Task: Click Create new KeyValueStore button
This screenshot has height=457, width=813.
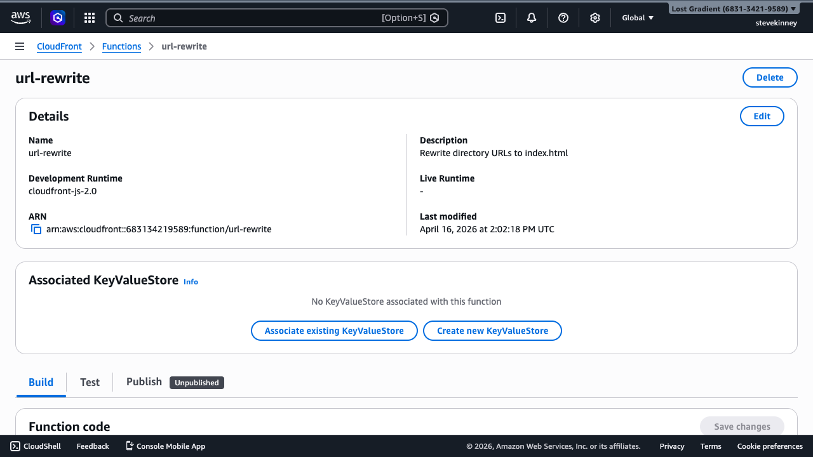Action: (492, 331)
